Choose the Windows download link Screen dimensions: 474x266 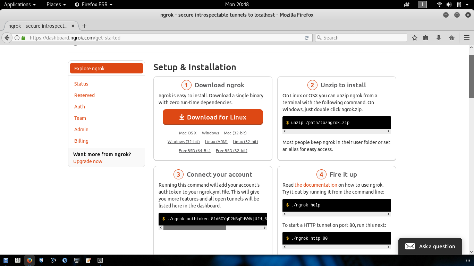(x=210, y=133)
